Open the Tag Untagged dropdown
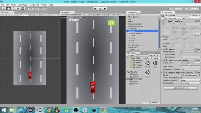 [x=174, y=18]
